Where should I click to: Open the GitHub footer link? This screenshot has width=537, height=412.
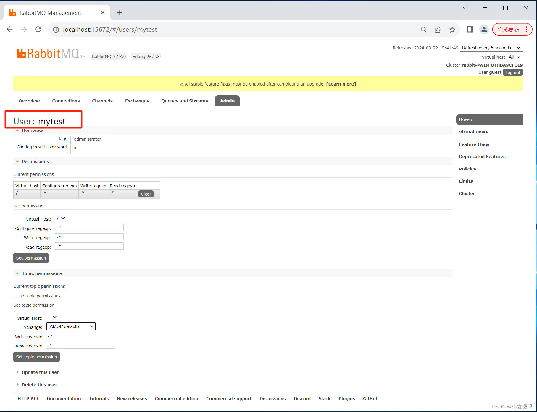[x=371, y=399]
